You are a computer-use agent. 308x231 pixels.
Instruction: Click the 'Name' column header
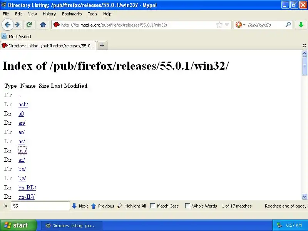(x=28, y=86)
